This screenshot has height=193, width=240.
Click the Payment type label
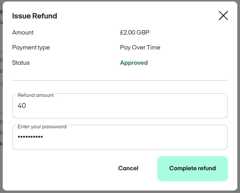pos(31,47)
